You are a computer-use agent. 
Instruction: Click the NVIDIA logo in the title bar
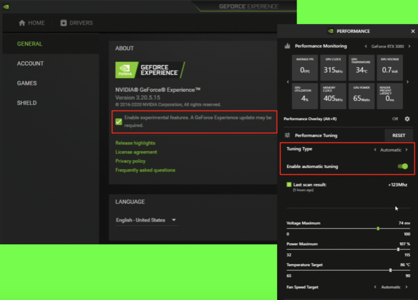point(6,7)
